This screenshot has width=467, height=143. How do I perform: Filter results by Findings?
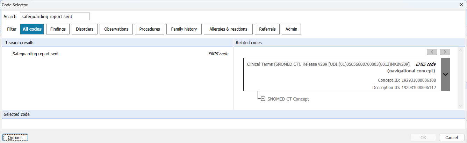pos(58,29)
